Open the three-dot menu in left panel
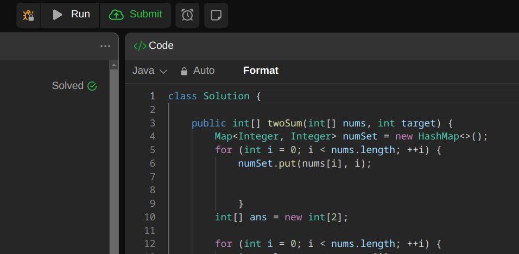The image size is (519, 254). tap(105, 46)
